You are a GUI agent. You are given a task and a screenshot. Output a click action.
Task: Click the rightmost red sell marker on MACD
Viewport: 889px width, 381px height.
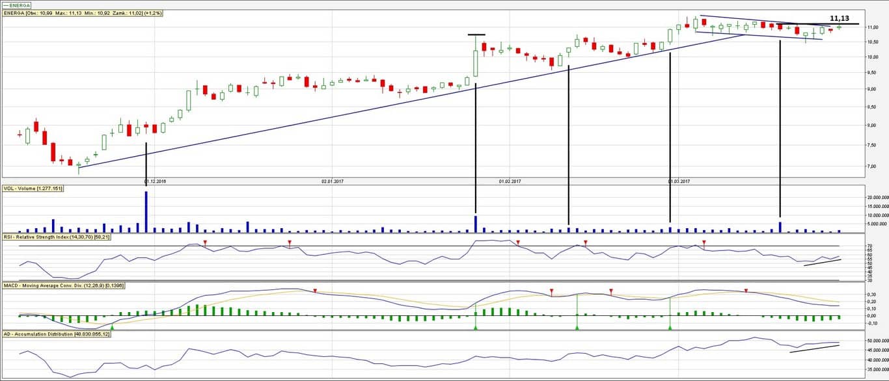[746, 291]
